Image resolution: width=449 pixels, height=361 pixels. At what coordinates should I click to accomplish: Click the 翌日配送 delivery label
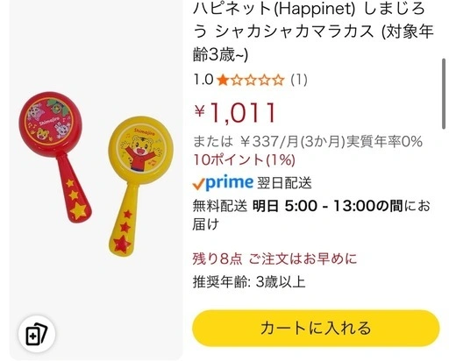pos(284,183)
